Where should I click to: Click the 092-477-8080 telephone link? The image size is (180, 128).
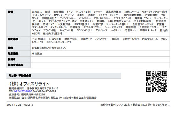(x=23, y=91)
